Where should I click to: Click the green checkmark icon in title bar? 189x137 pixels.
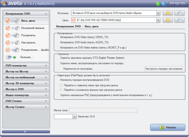coord(158,4)
